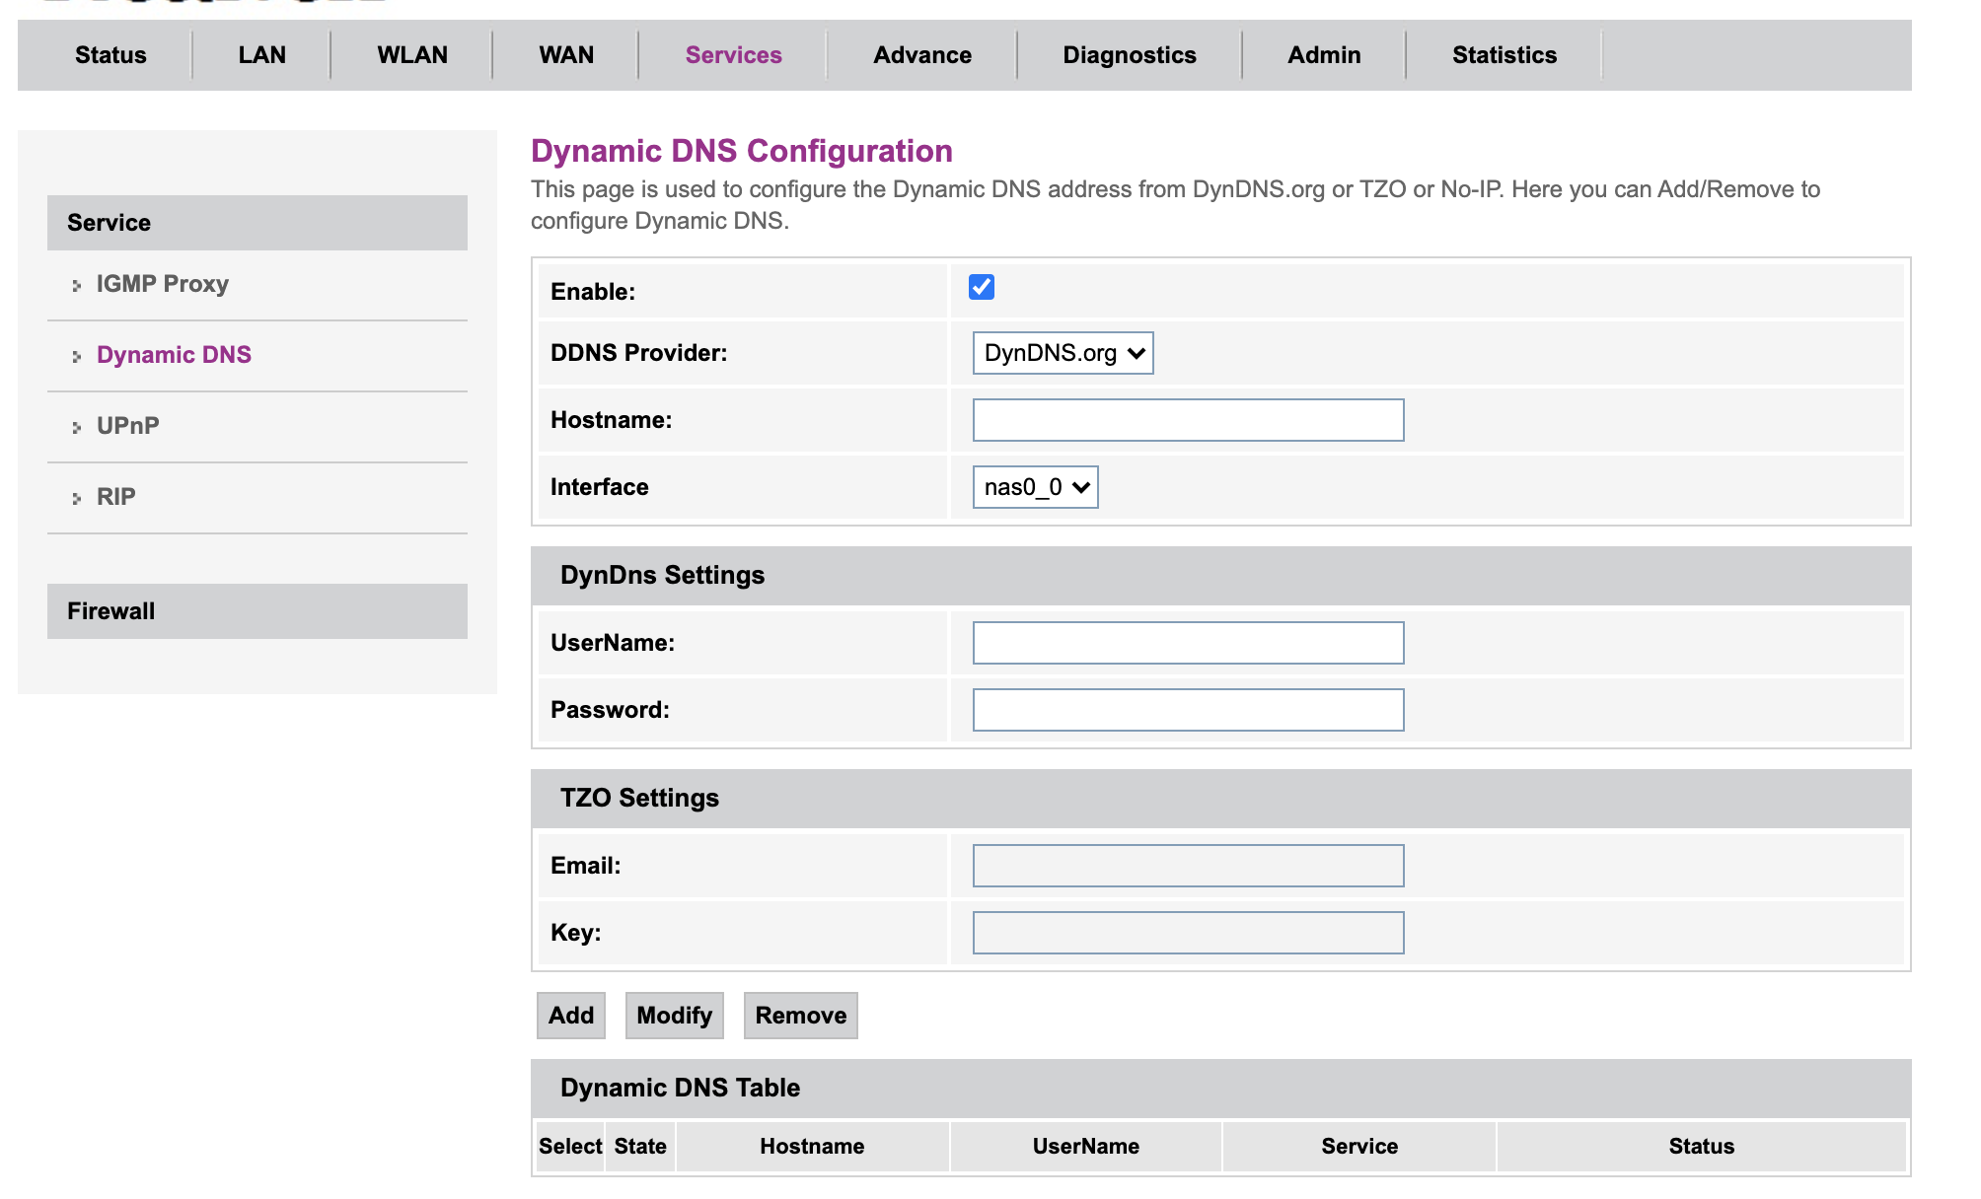Click into the UserName field
Viewport: 1981px width, 1199px height.
coord(1187,643)
